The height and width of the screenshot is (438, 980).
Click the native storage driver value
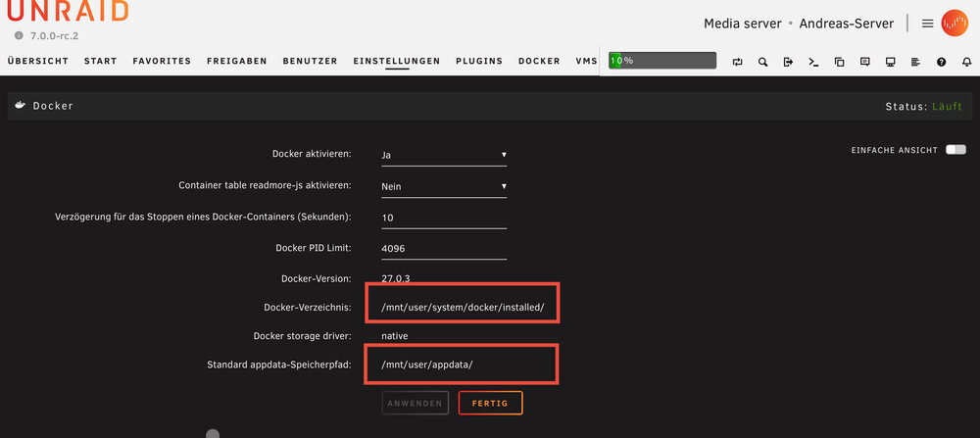394,336
